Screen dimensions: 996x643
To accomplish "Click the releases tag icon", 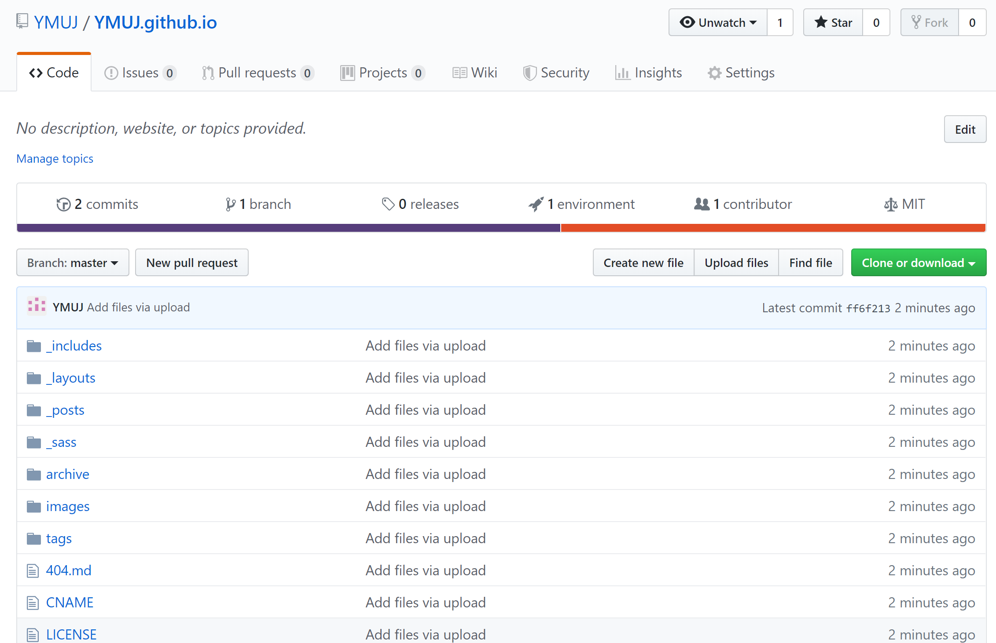I will [388, 204].
